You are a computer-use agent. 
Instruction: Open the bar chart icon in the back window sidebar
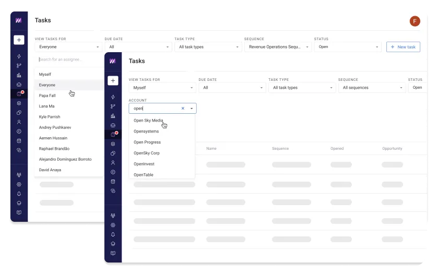click(19, 75)
